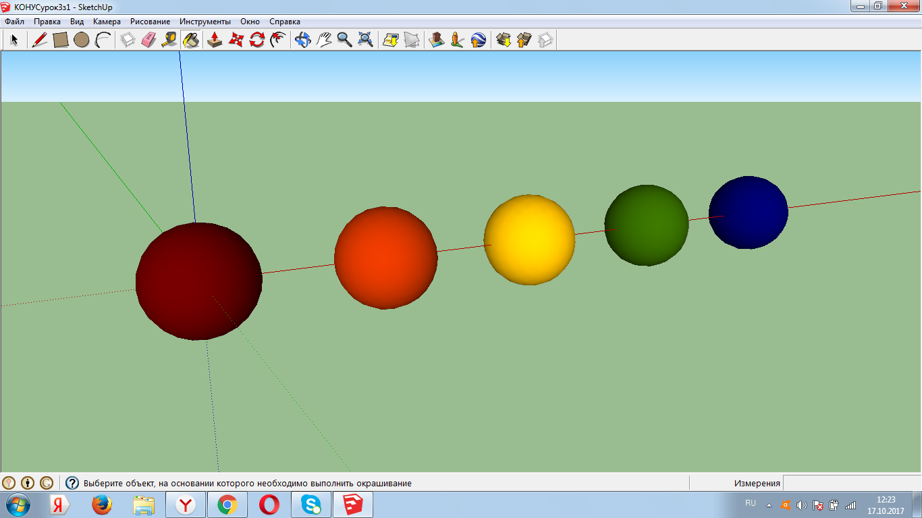The width and height of the screenshot is (922, 518).
Task: Click the orange sphere
Action: (x=386, y=258)
